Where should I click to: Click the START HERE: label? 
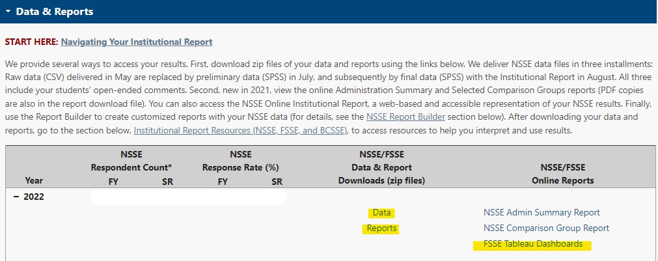coord(31,42)
